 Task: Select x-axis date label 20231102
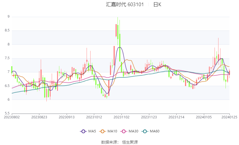[121, 117]
